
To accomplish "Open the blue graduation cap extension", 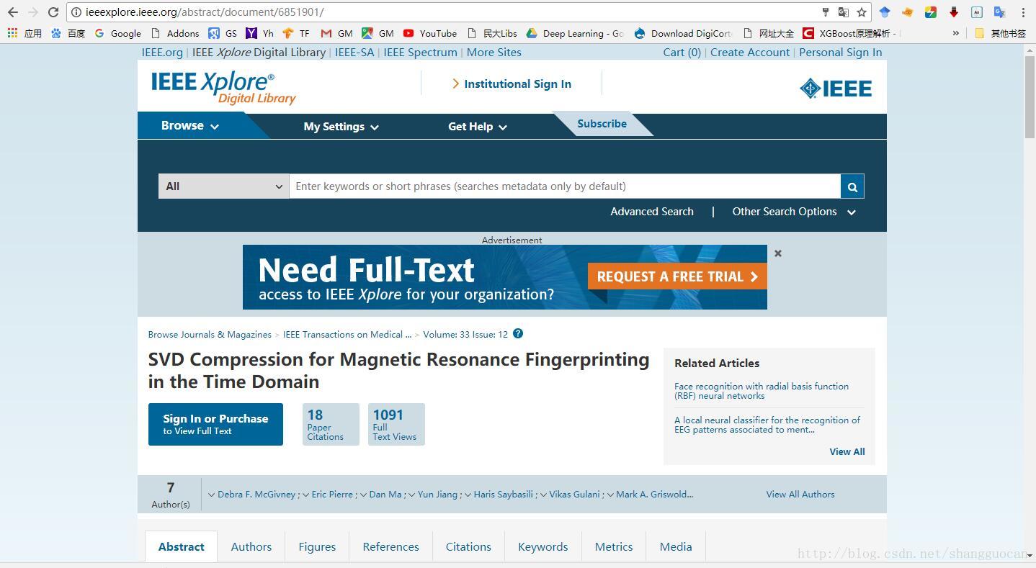I will pyautogui.click(x=885, y=12).
